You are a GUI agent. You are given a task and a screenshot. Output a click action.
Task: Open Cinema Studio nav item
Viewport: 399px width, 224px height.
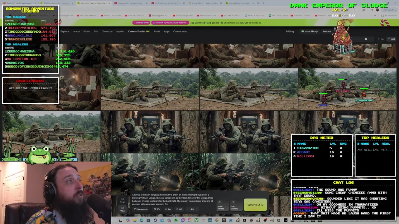pyautogui.click(x=136, y=31)
